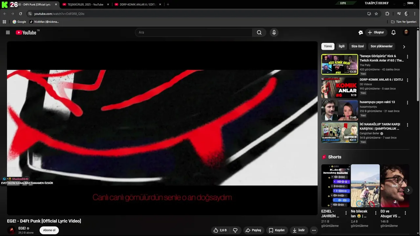Viewport: 420px width, 236px height.
Task: Click the İndir download button
Action: (x=299, y=230)
